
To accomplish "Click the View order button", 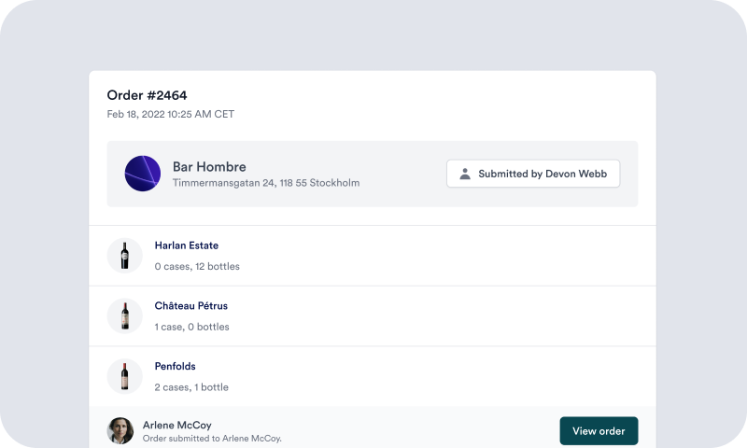I will point(599,431).
